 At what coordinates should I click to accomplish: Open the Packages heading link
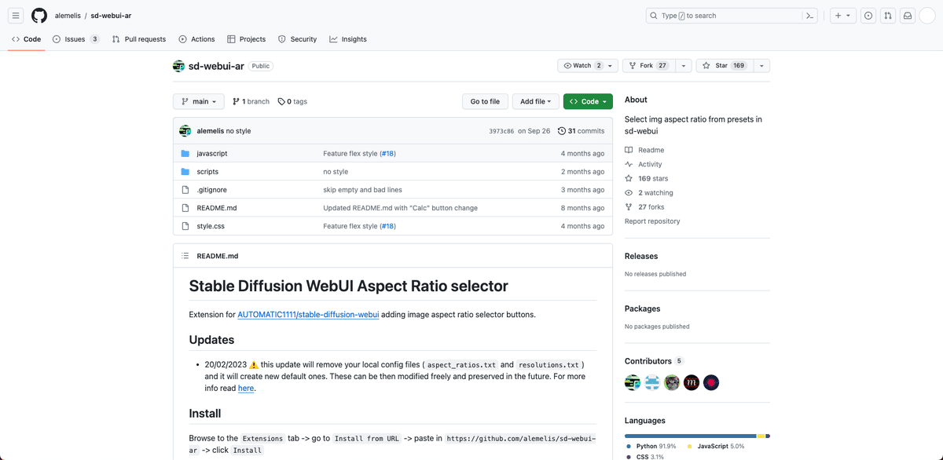[643, 308]
